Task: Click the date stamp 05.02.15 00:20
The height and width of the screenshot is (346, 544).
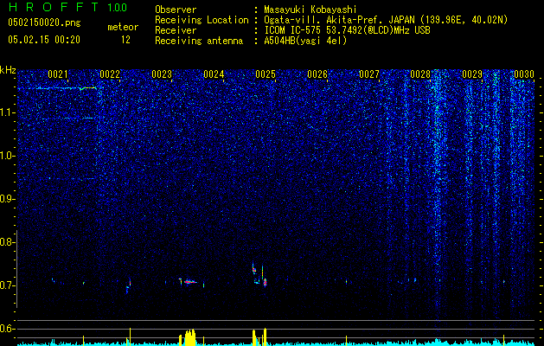Action: pyautogui.click(x=44, y=40)
